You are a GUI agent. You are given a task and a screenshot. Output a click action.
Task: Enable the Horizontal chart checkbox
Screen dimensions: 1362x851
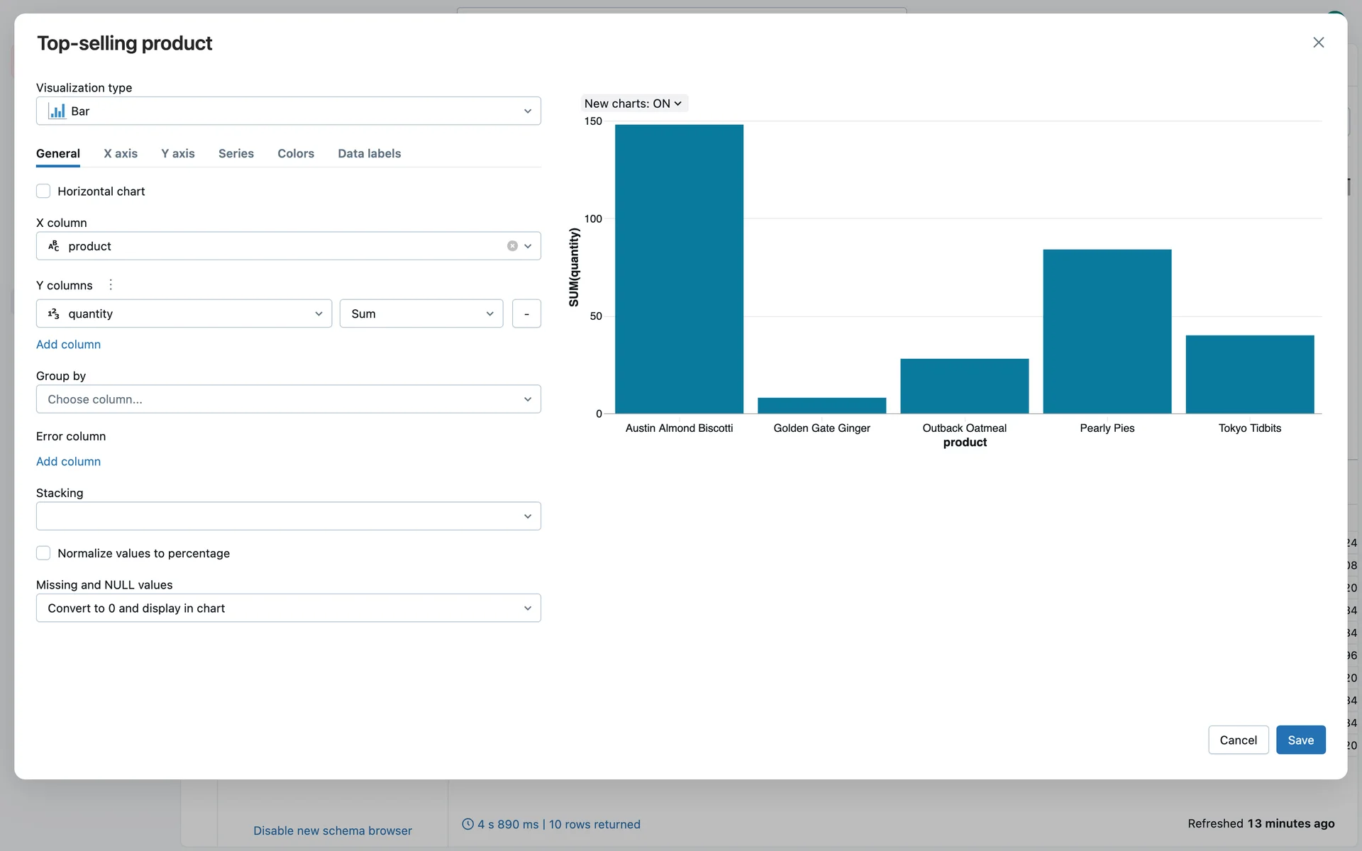pyautogui.click(x=43, y=191)
